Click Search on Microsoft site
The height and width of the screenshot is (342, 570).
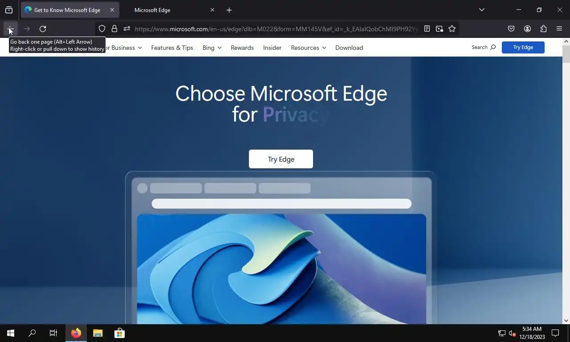pos(484,47)
